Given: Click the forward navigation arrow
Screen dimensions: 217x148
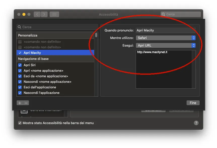Looking at the screenshot, I should (44, 14).
